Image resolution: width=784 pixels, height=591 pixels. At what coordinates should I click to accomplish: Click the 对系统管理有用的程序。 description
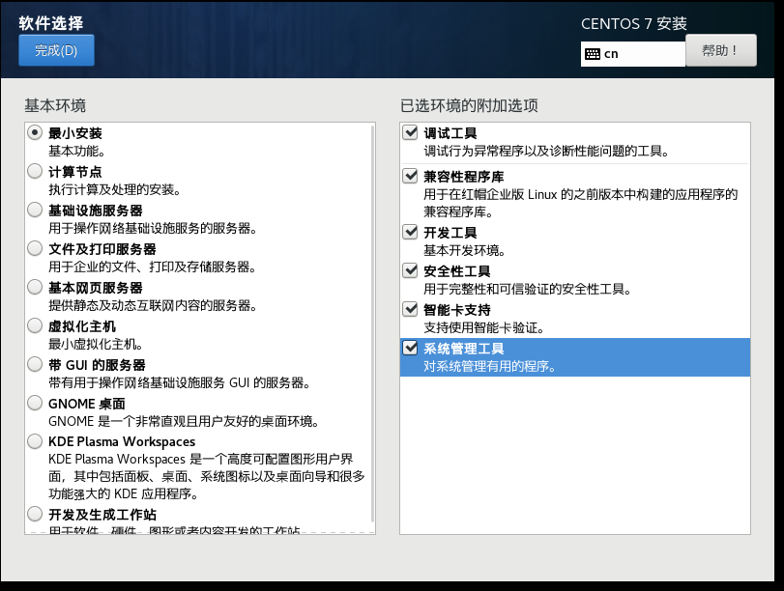pos(490,366)
